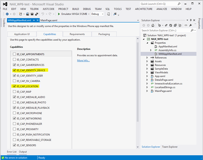
Task: Click the More Info link
Action: tap(83, 60)
